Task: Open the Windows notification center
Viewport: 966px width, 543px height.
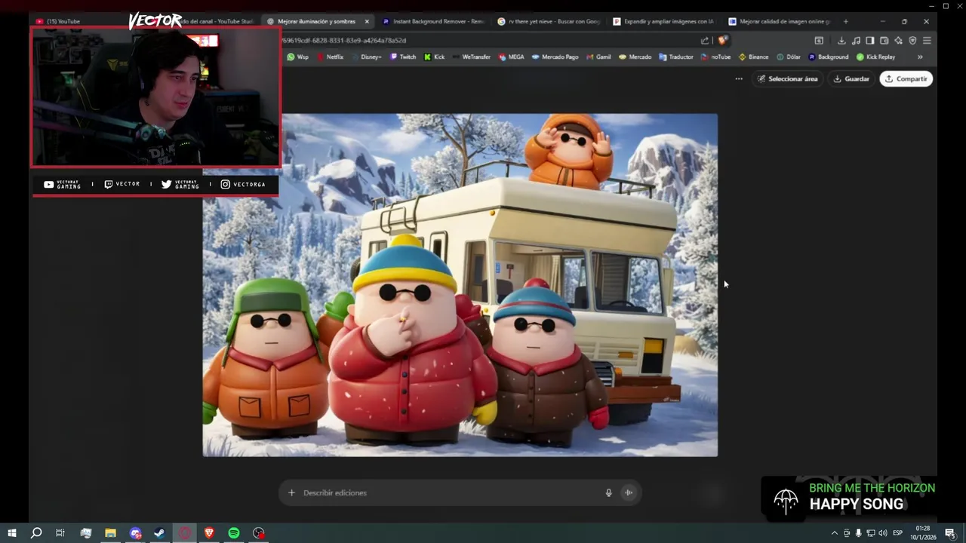Action: coord(950,533)
